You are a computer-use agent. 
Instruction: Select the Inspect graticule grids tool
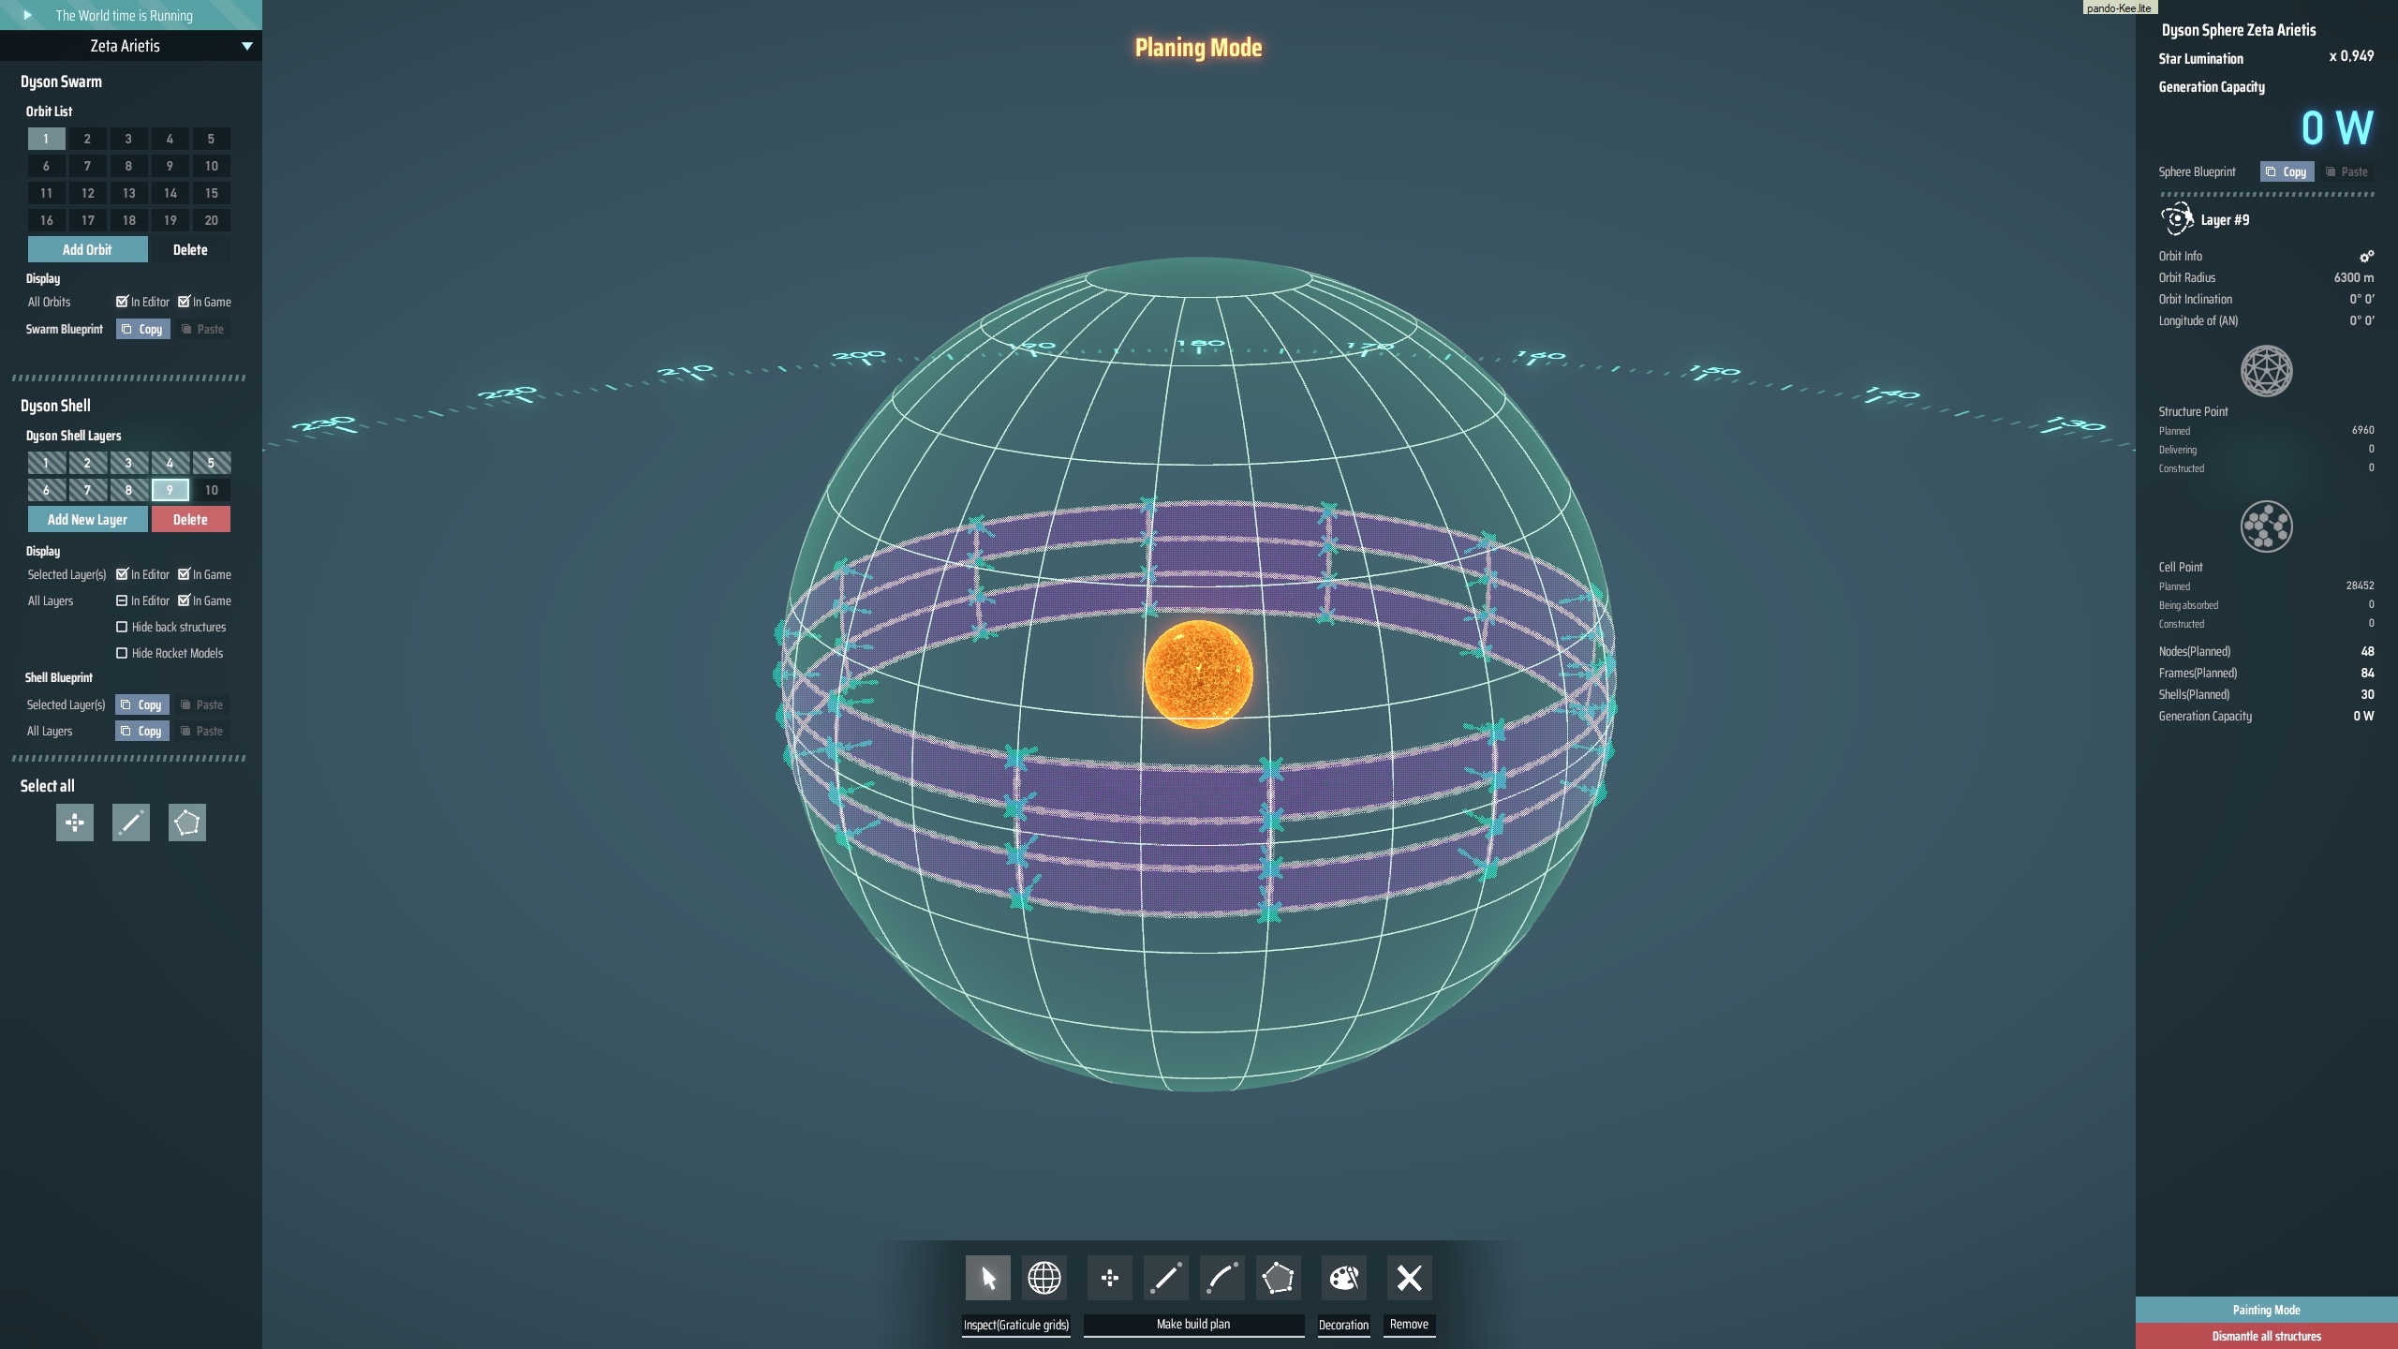[x=986, y=1277]
